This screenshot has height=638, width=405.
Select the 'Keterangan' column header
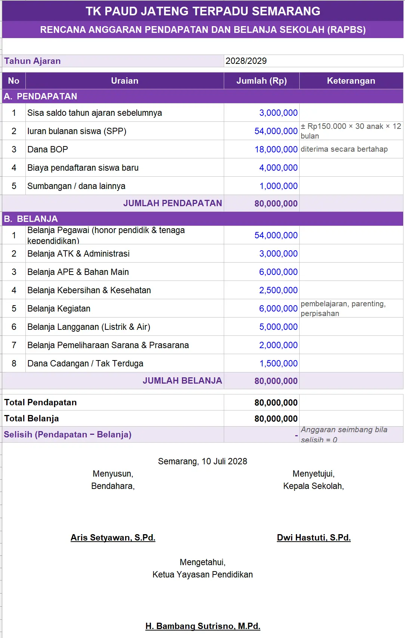[351, 81]
